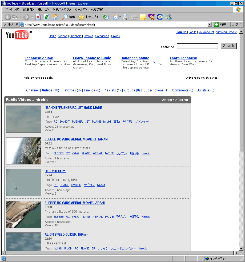
Task: Open the Mail envelope toolbar icon
Action: pos(116,17)
